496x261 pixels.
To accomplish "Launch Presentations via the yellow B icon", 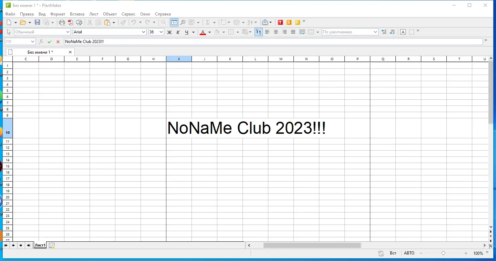I will click(x=298, y=22).
